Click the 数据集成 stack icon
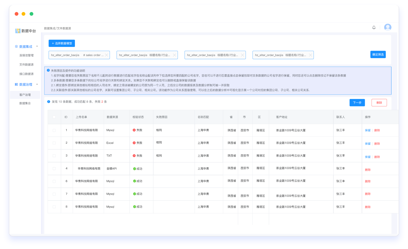Image resolution: width=408 pixels, height=249 pixels. [16, 46]
